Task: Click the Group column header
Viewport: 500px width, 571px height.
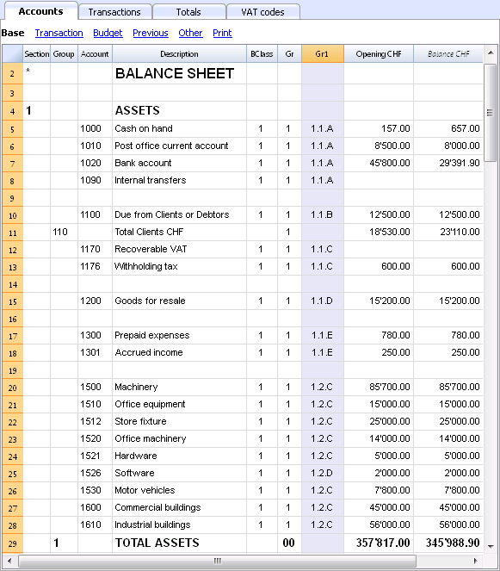Action: (64, 54)
